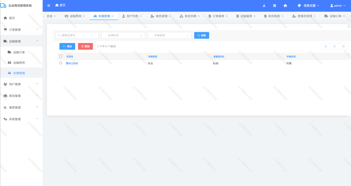This screenshot has height=186, width=351.
Task: Close the 角色管理 tab
Action: [170, 16]
